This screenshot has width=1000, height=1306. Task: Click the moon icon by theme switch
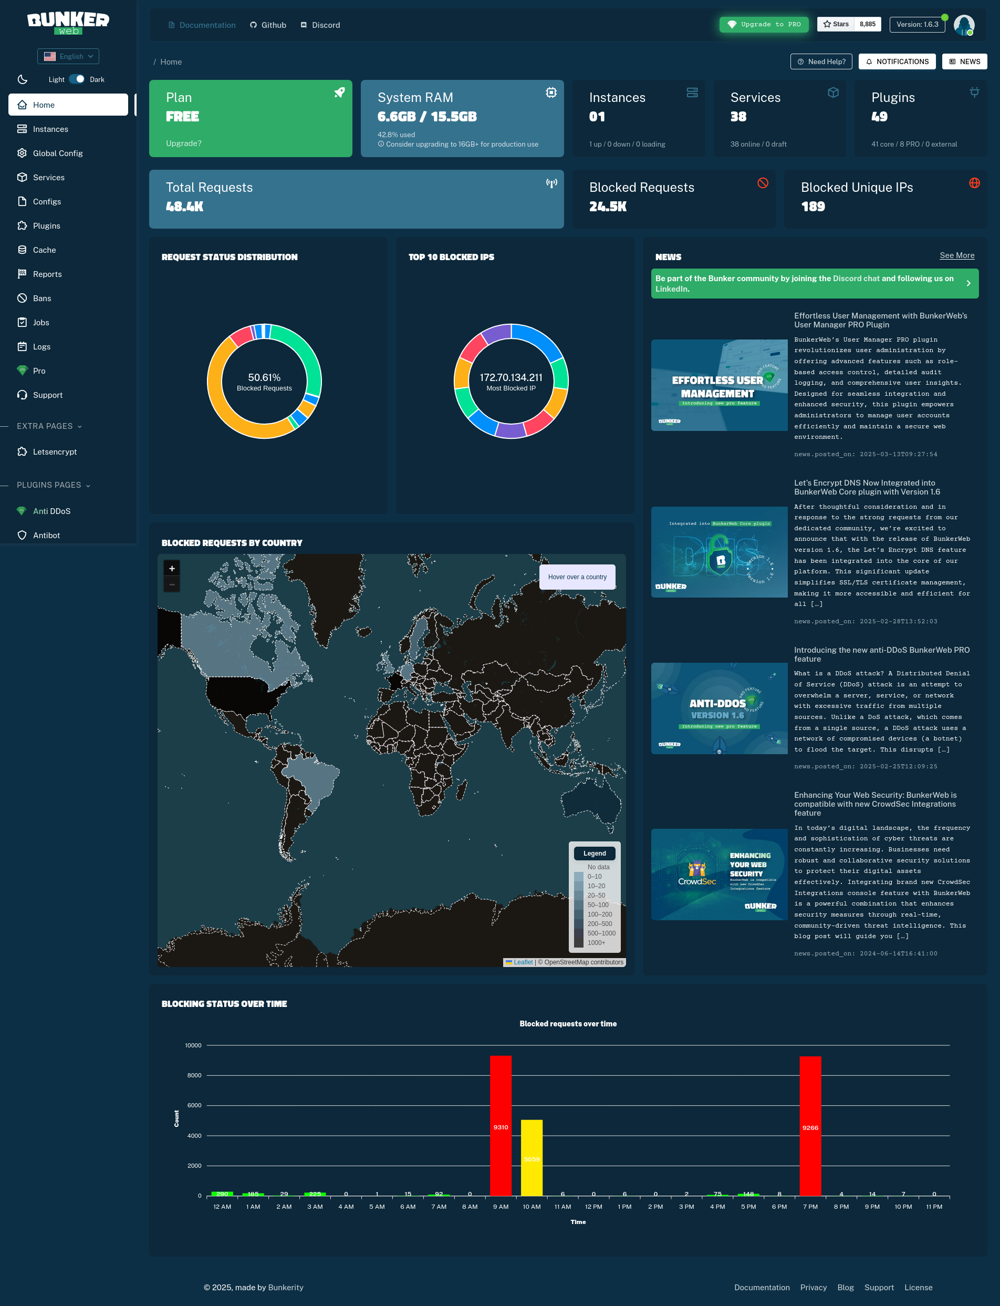click(23, 79)
